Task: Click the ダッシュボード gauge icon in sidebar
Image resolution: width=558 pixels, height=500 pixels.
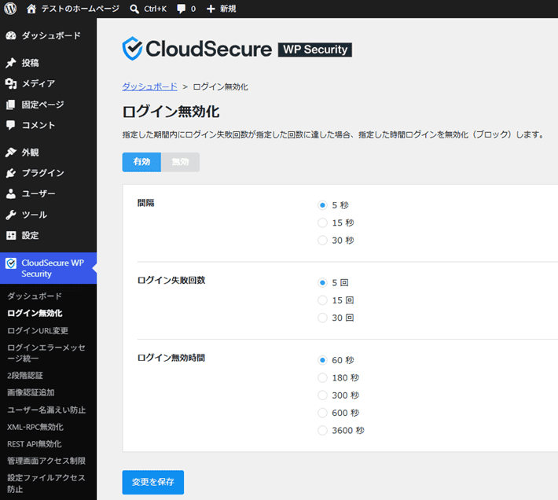Action: 11,35
